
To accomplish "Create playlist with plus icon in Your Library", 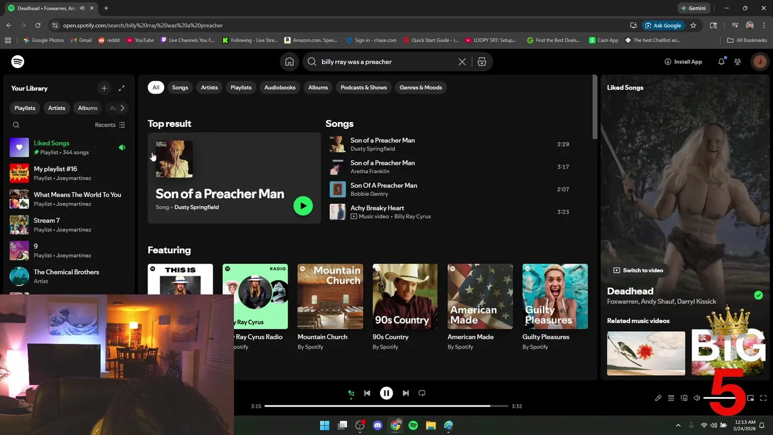I will pos(104,88).
